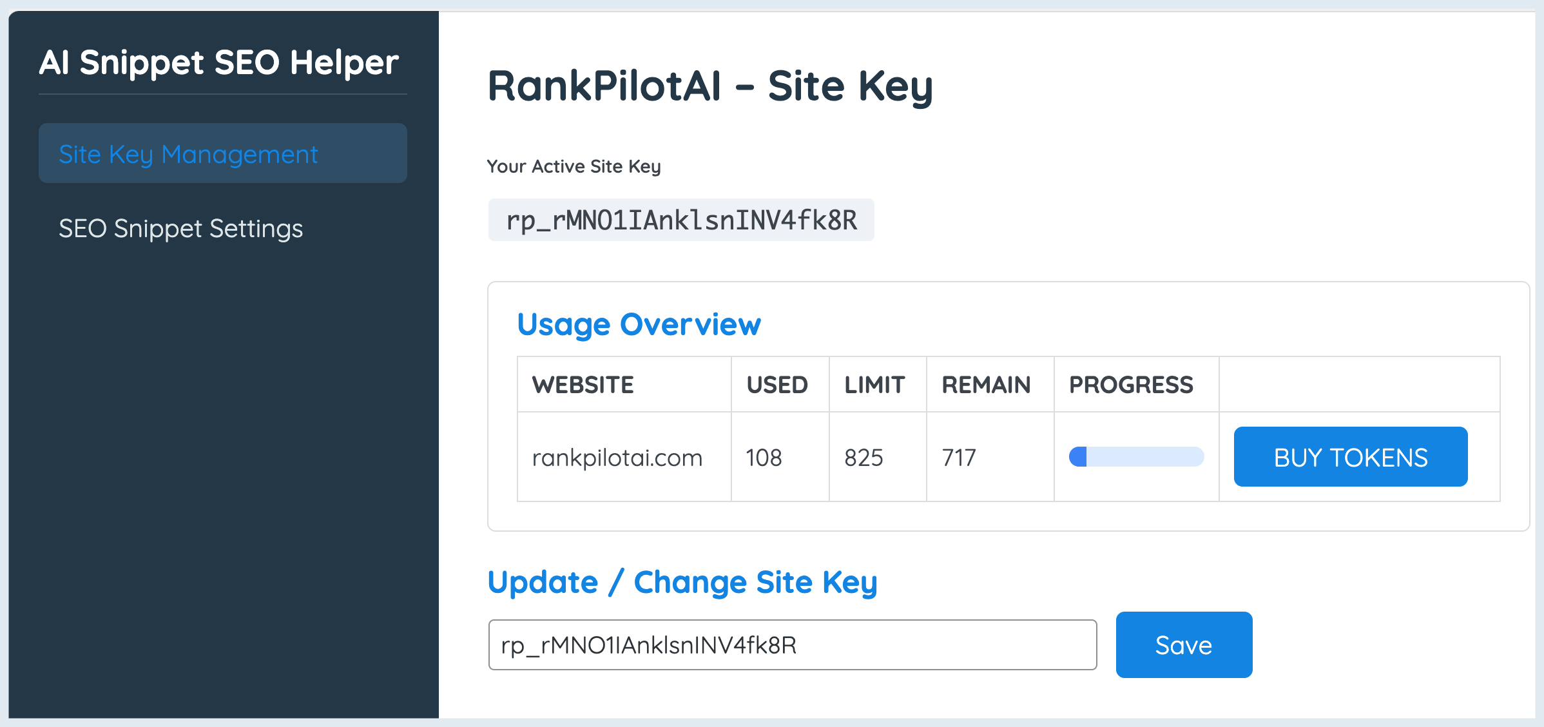Click the USED column header
Image resolution: width=1544 pixels, height=727 pixels.
[x=777, y=385]
